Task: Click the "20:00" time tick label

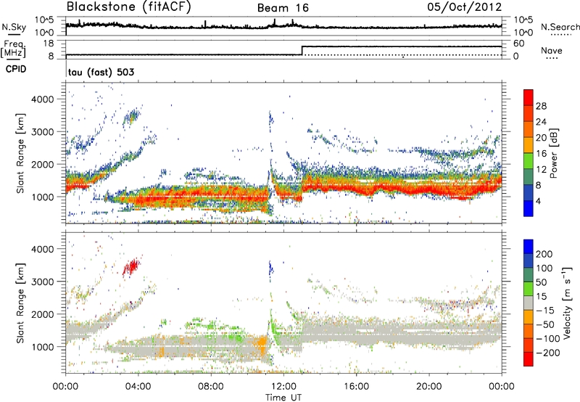Action: click(x=429, y=387)
